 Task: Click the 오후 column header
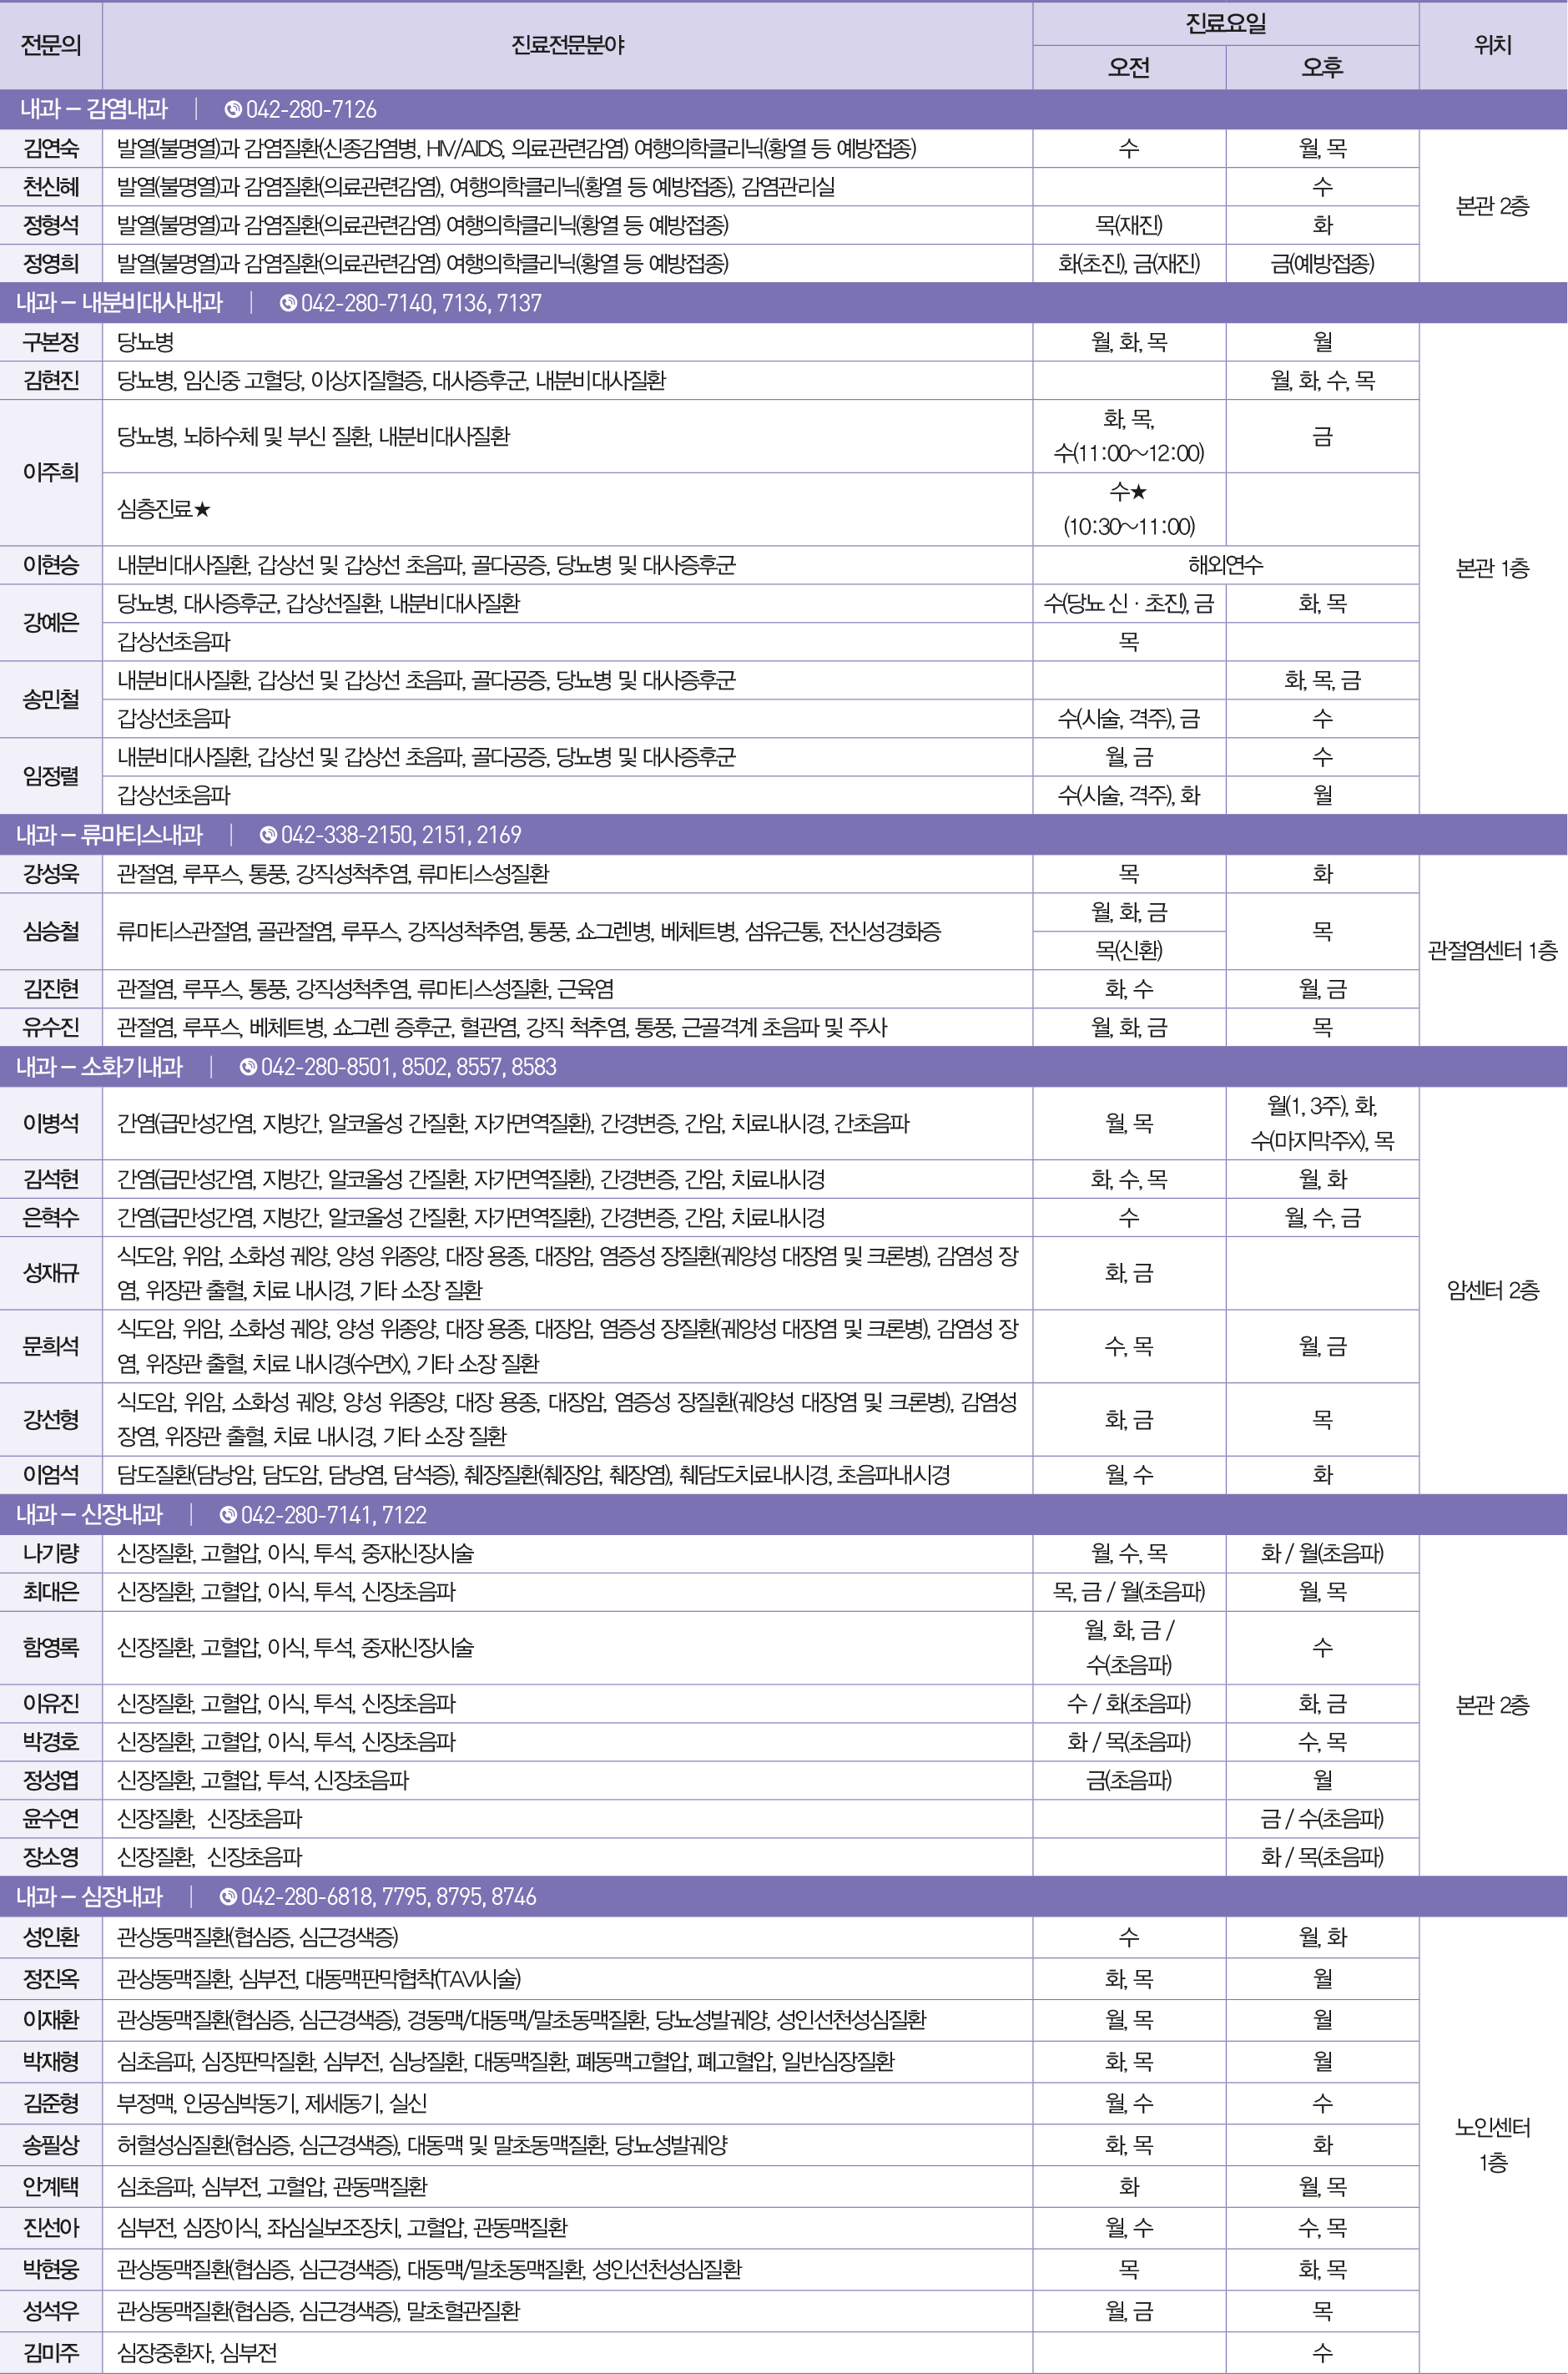tap(1322, 67)
